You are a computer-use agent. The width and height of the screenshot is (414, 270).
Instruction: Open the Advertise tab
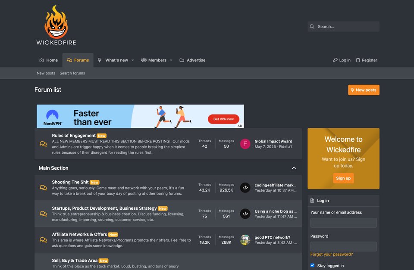(192, 60)
